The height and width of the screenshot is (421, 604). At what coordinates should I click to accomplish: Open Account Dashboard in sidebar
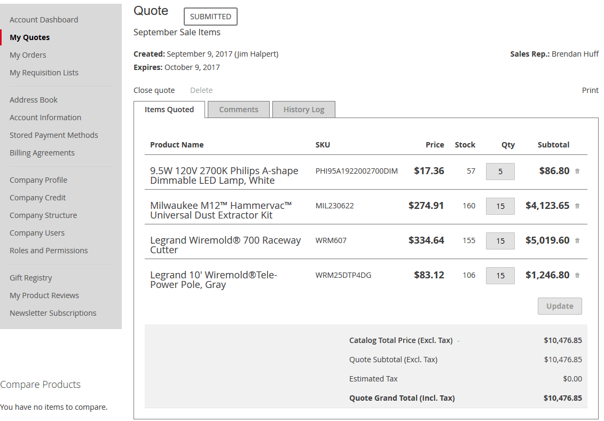click(44, 20)
